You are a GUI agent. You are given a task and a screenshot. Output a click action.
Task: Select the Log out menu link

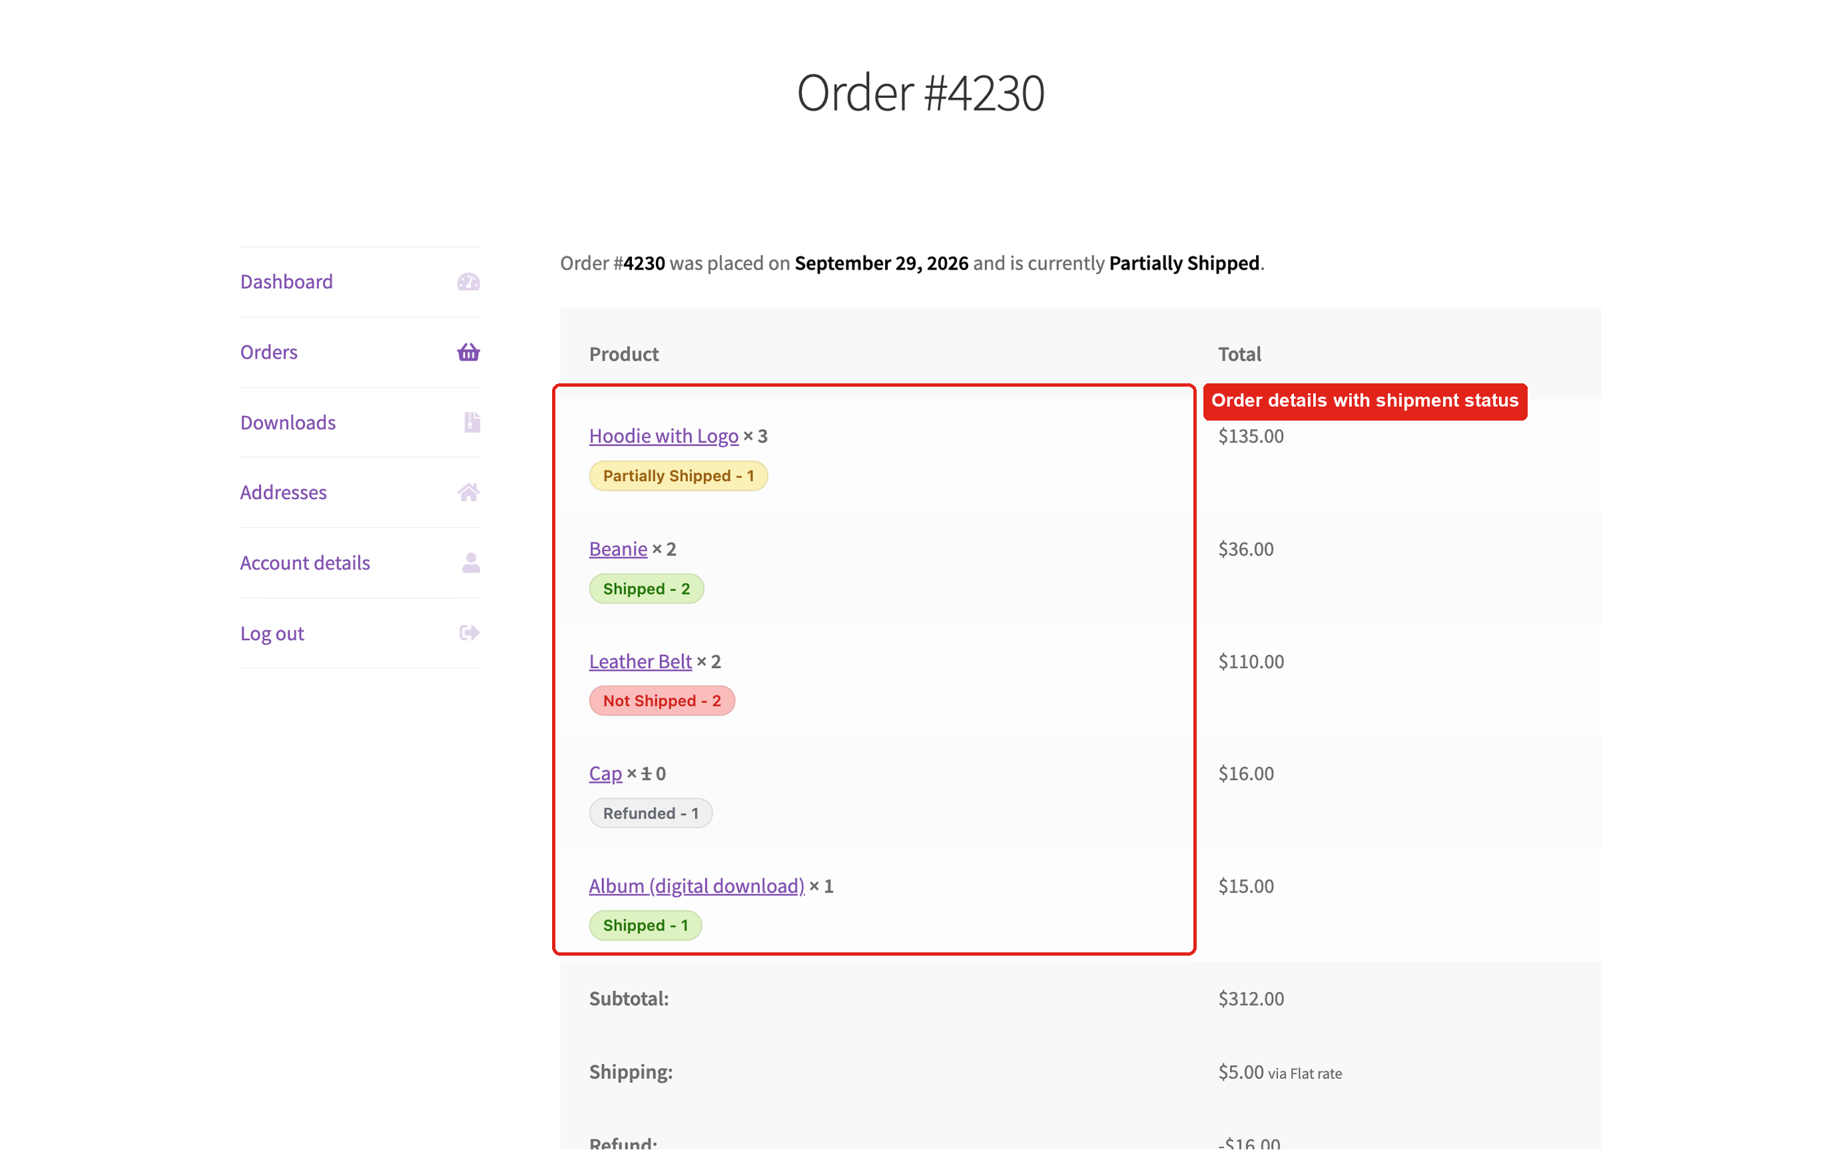point(272,634)
